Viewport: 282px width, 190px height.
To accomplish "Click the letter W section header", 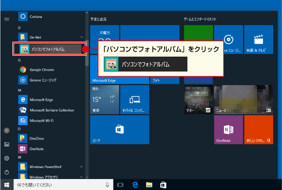I will click(19, 157).
